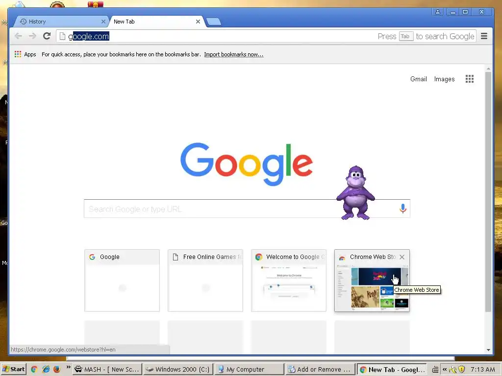Click the security shield tray icon
Screen dimensions: 502x376
[461, 369]
